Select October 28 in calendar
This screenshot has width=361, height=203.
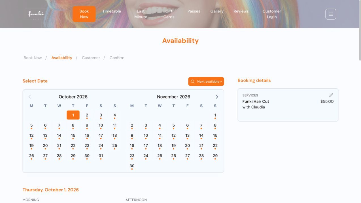pos(59,156)
